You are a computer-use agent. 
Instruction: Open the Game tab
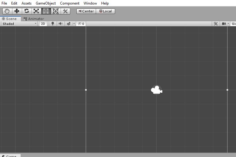(x=10, y=156)
